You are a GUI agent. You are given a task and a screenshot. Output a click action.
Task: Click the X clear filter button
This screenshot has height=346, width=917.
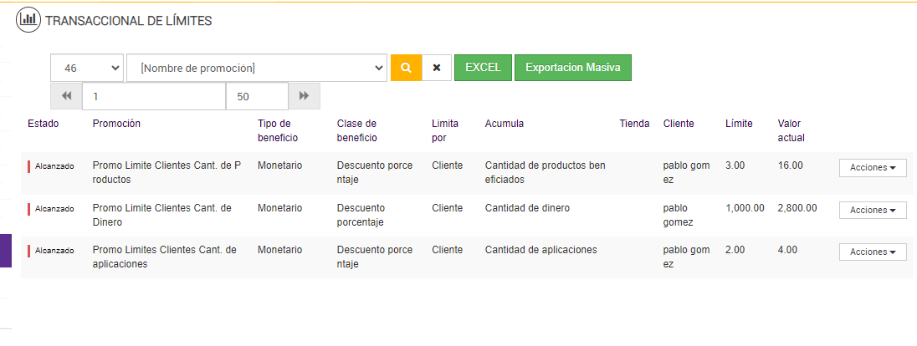pos(437,68)
